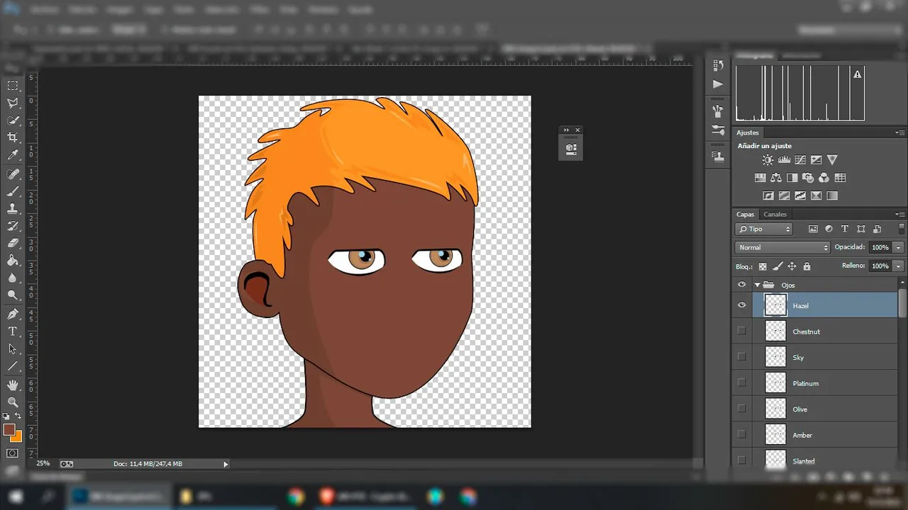Open the Capas panel options menu
Viewport: 908px width, 510px height.
[x=901, y=214]
